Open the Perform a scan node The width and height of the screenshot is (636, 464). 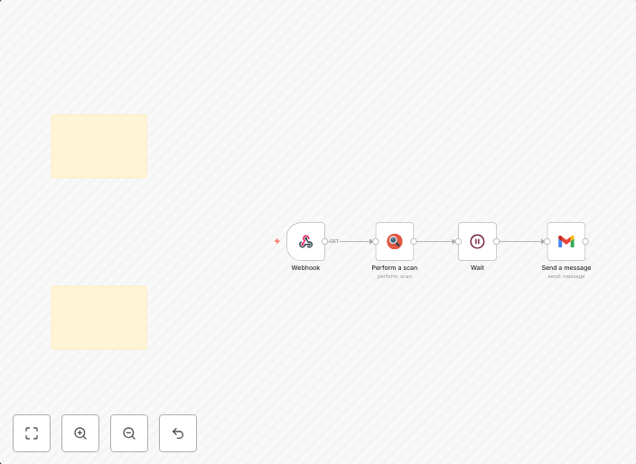pyautogui.click(x=395, y=242)
